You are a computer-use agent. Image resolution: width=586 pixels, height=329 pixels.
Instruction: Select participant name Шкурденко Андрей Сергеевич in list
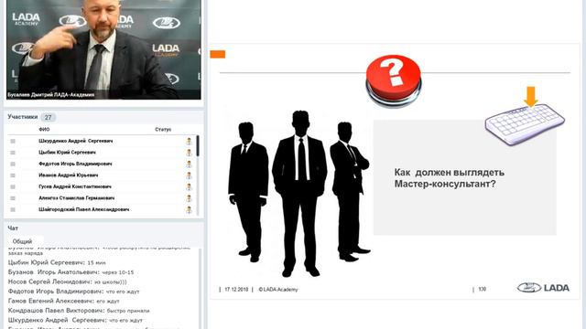coord(75,141)
